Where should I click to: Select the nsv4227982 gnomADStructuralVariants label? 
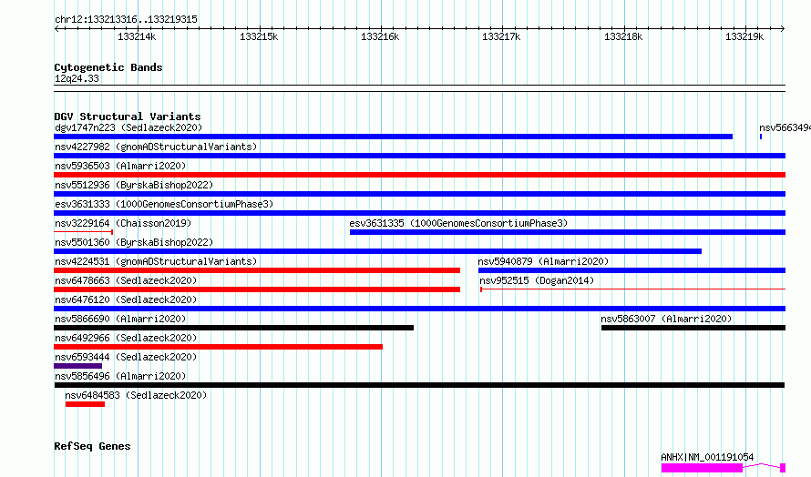pos(156,147)
